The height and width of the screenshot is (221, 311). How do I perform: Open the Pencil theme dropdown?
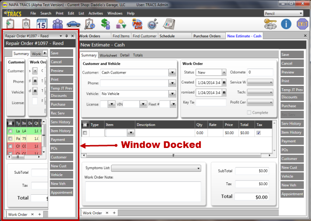(x=284, y=13)
